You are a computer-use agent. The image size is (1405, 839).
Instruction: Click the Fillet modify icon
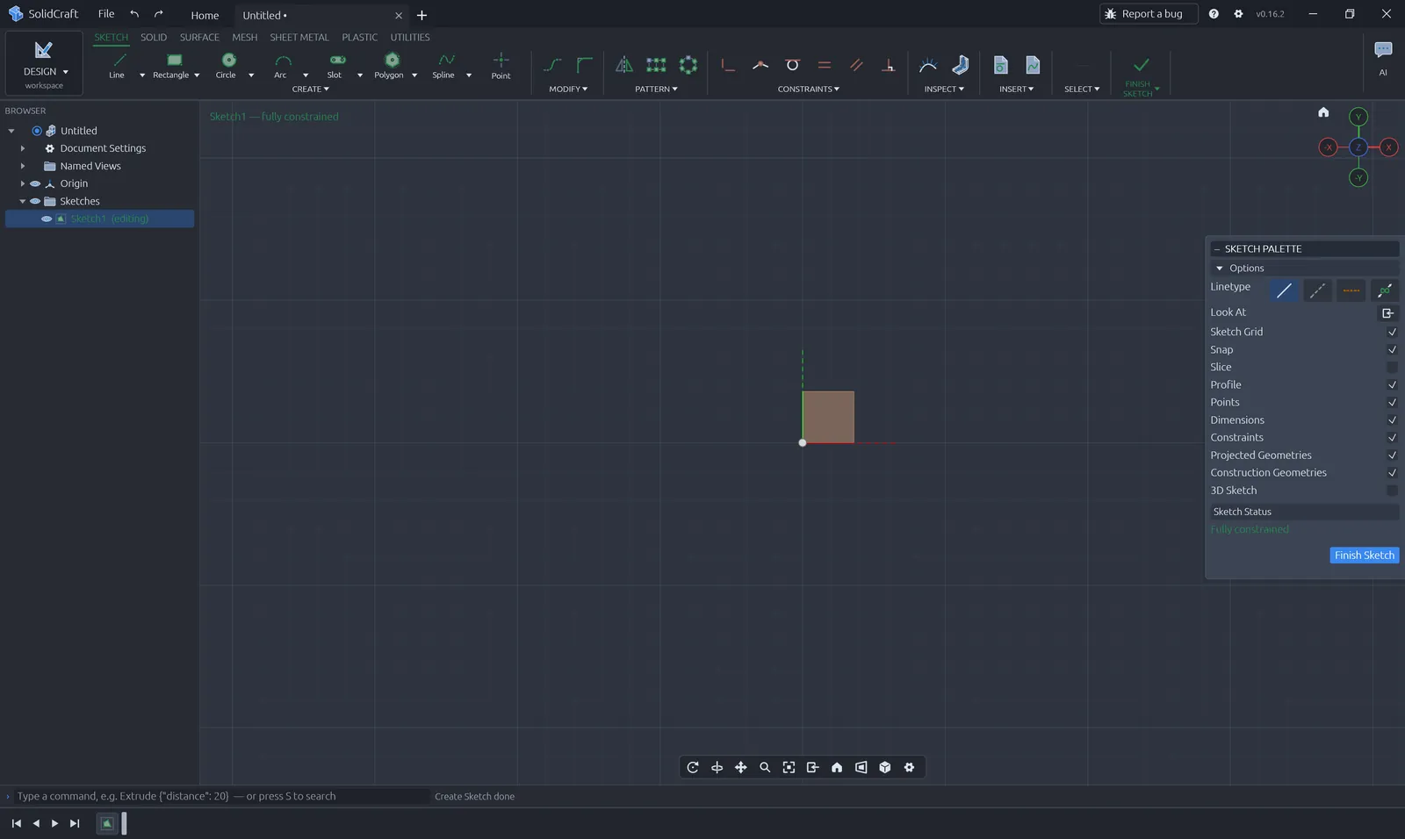pos(584,65)
